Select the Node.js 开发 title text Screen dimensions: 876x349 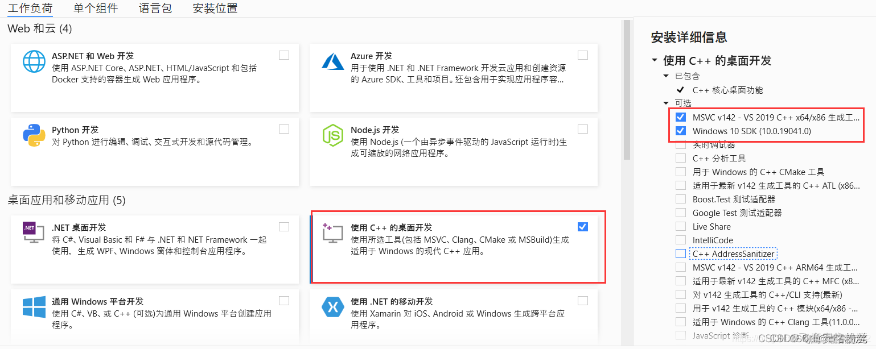(375, 130)
